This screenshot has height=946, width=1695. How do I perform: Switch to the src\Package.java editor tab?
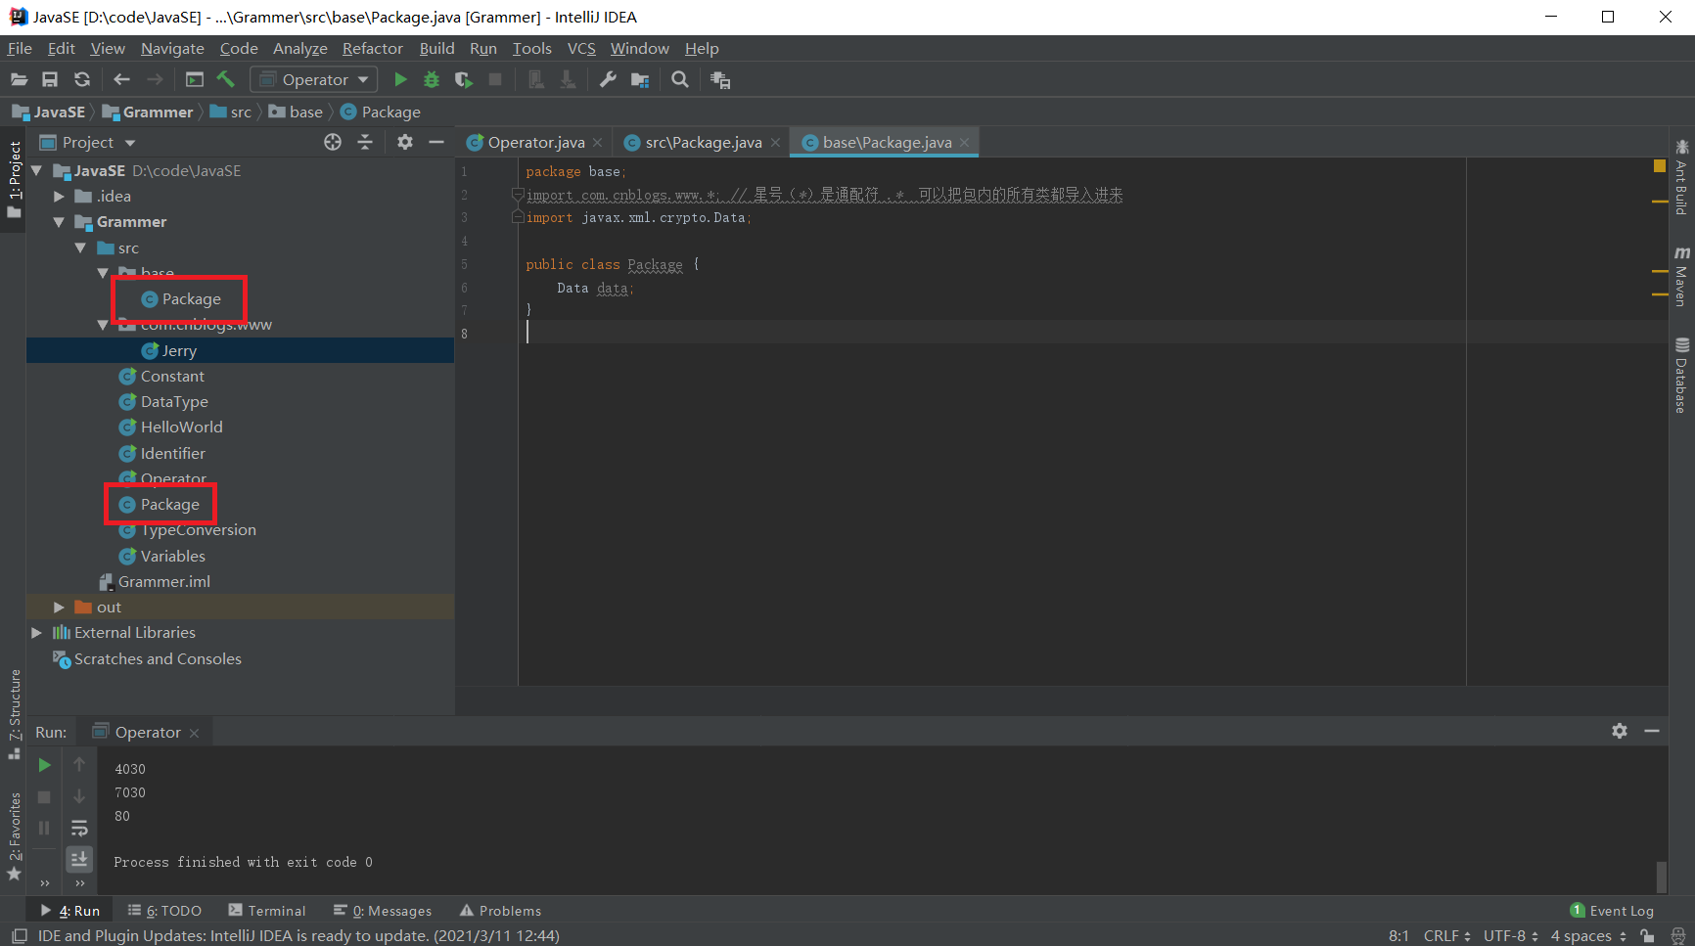702,143
